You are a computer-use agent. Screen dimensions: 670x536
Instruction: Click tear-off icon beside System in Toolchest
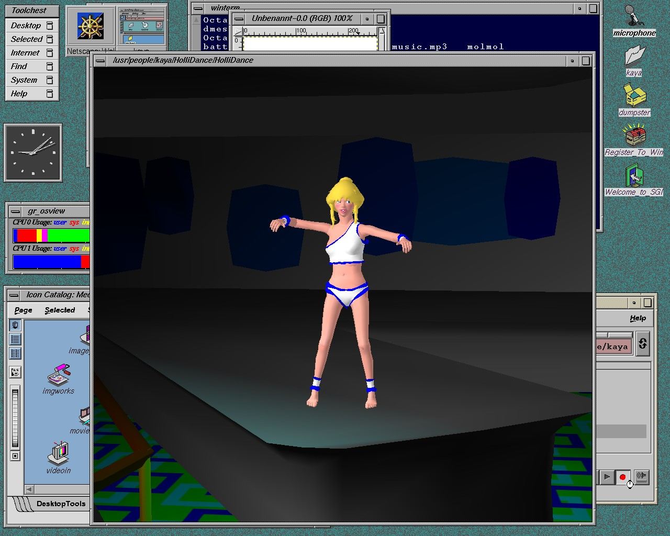(x=50, y=80)
